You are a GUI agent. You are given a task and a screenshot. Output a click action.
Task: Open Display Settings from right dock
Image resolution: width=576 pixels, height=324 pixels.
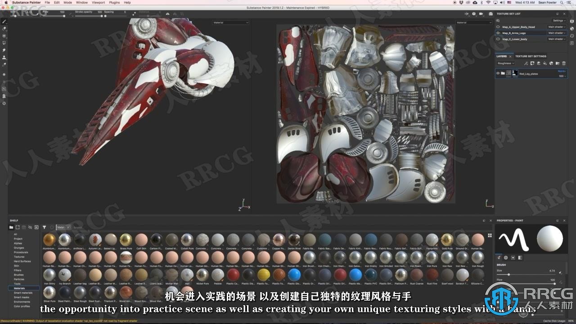(571, 21)
